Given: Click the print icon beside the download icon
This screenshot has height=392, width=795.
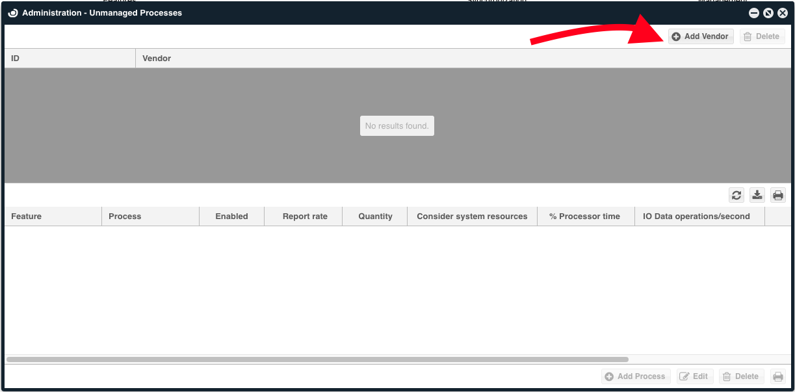Looking at the screenshot, I should click(x=778, y=195).
